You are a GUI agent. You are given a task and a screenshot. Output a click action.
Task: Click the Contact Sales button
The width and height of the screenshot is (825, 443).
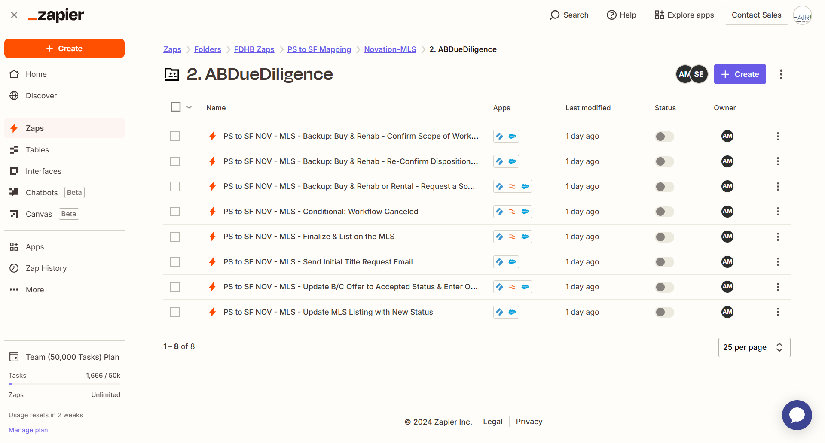pyautogui.click(x=756, y=15)
